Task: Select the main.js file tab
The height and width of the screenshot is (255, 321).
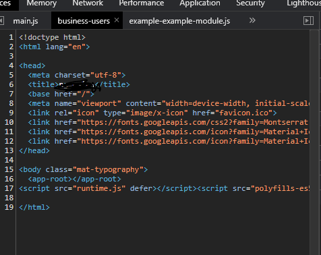Action: (26, 21)
